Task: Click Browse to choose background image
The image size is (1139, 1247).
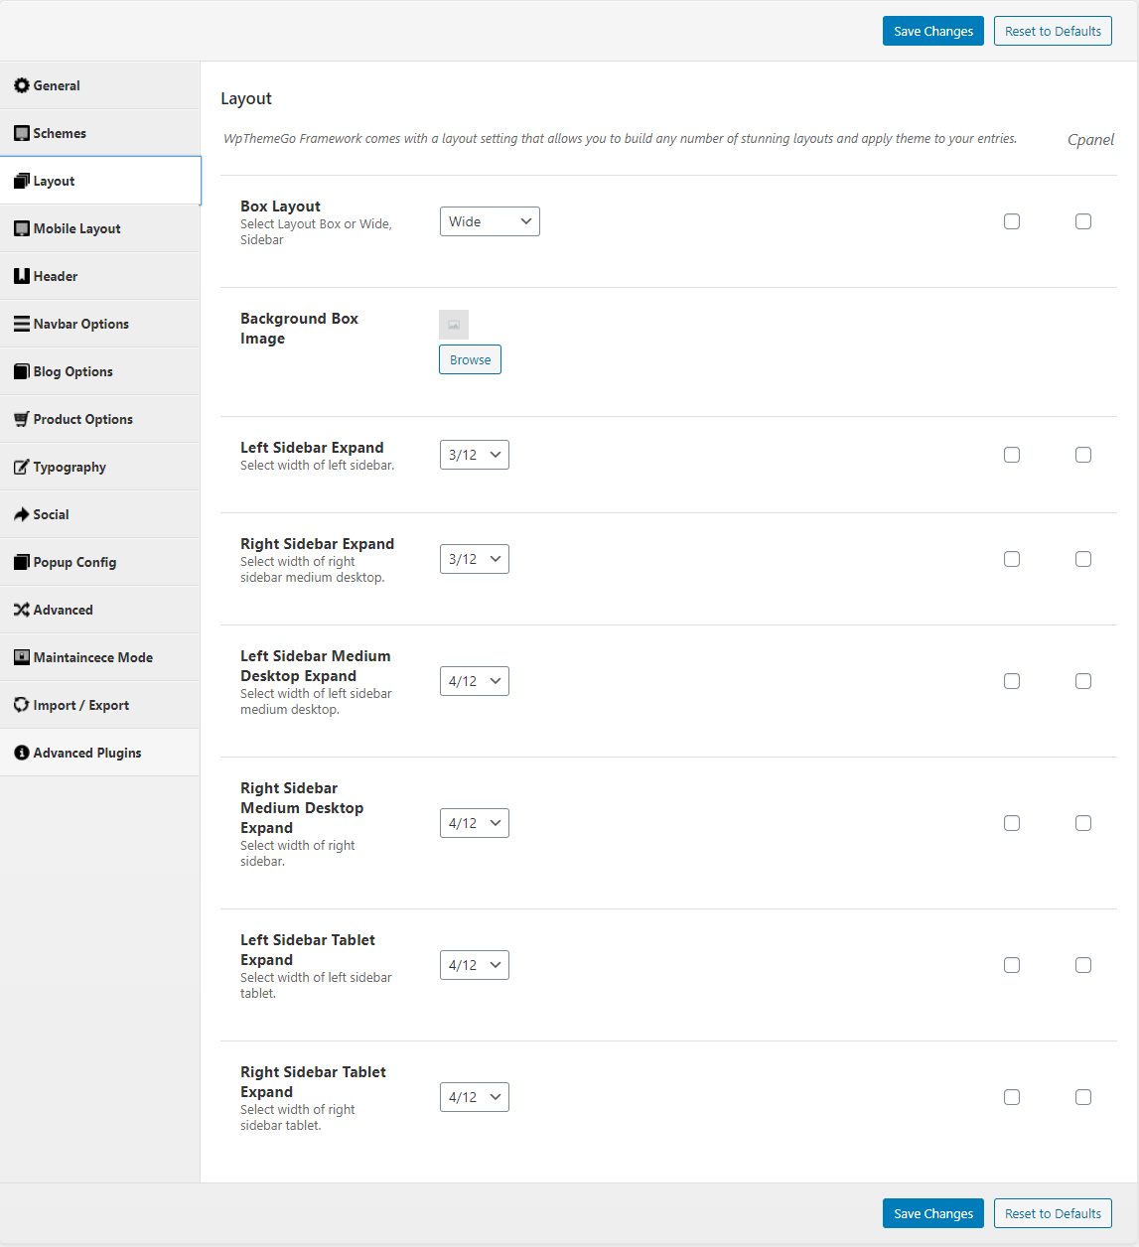Action: (470, 359)
